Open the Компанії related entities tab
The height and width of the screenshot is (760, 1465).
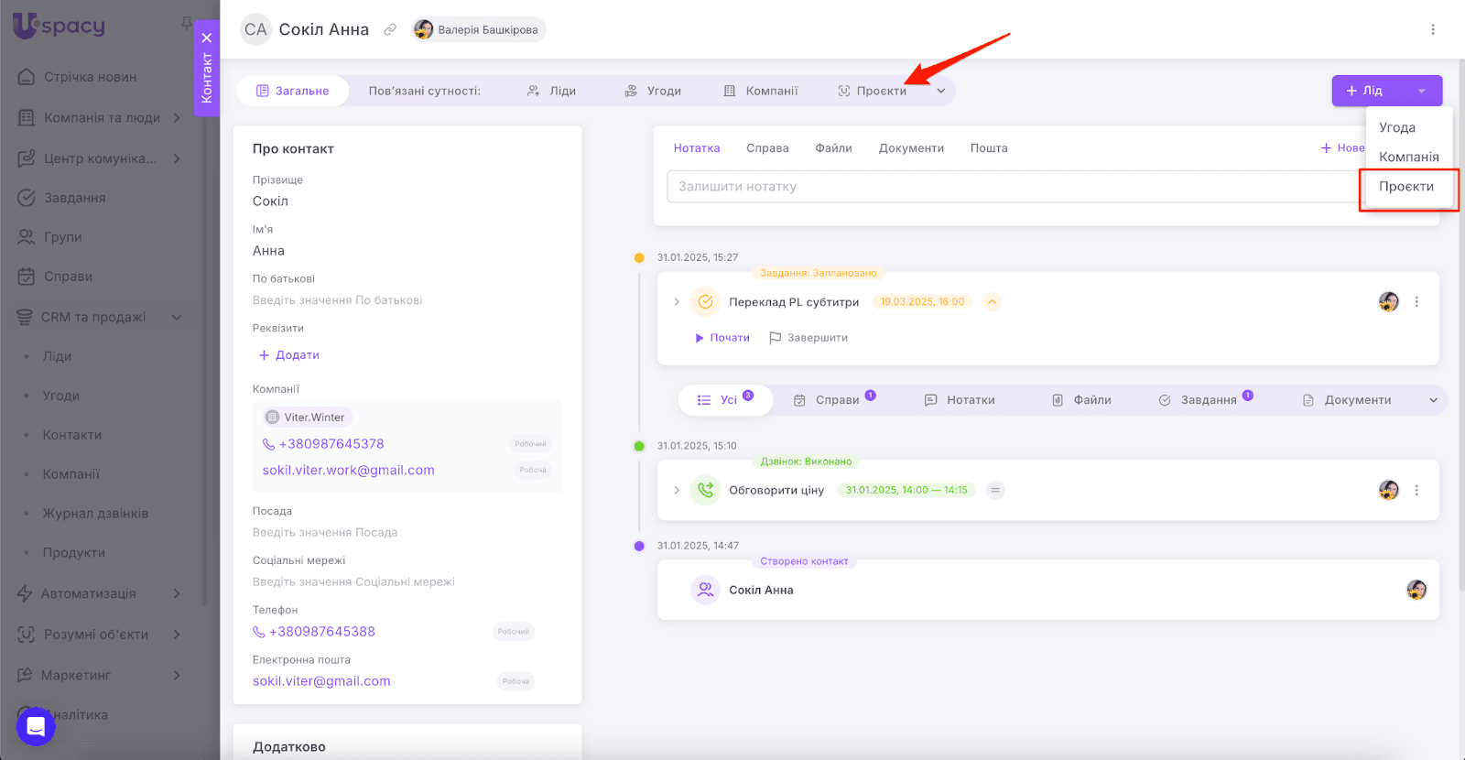pos(761,91)
